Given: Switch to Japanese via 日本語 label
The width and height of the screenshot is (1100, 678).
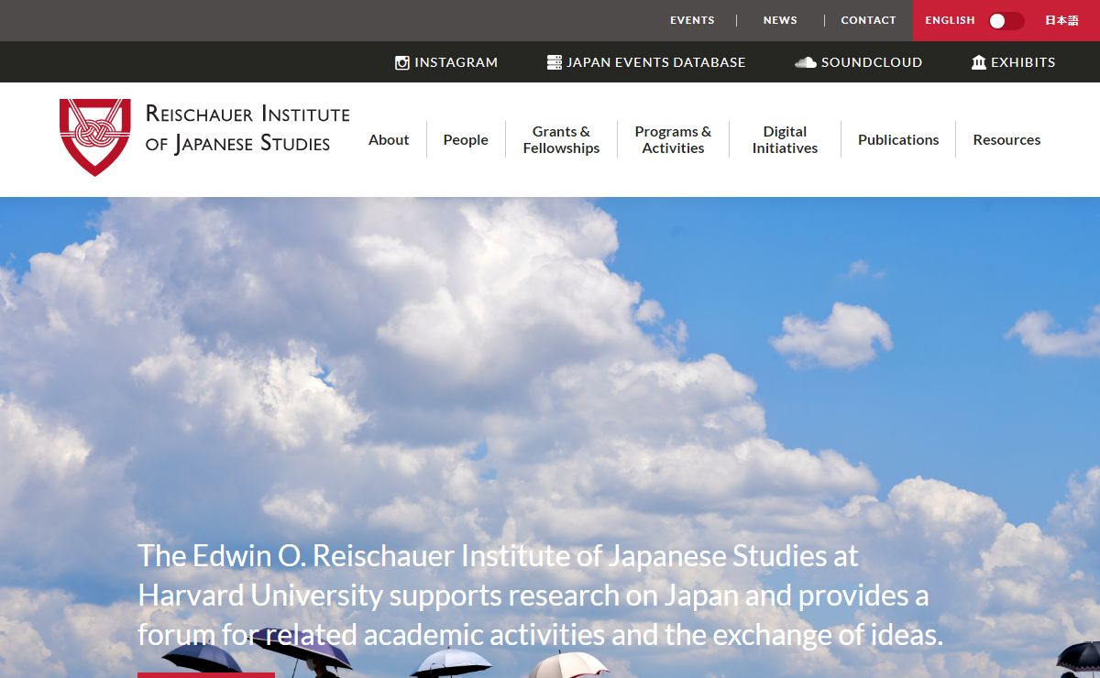Looking at the screenshot, I should [x=1061, y=20].
